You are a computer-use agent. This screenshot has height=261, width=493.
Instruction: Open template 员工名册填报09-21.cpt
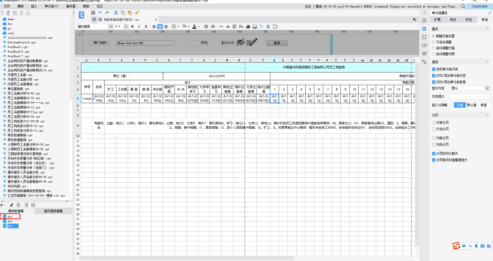[x=24, y=107]
